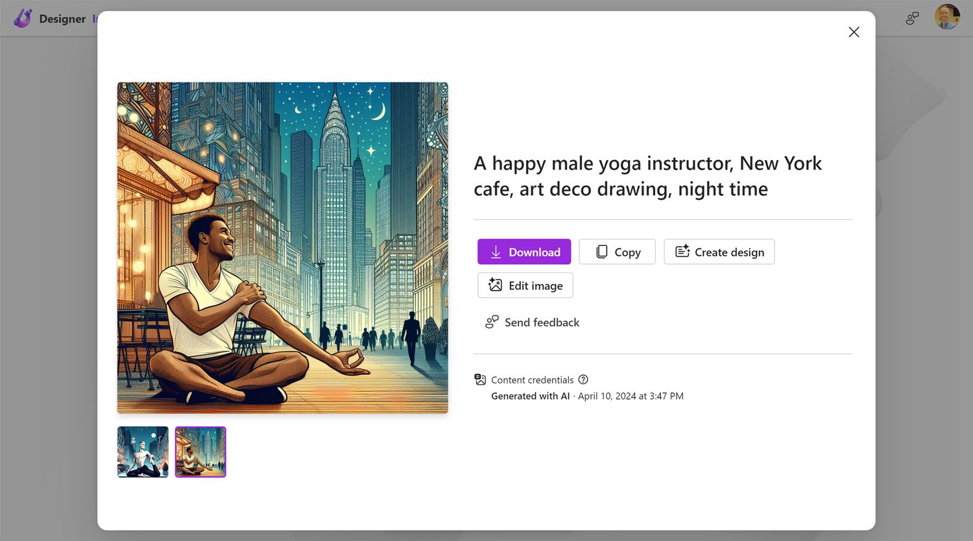Click the speech bubble icon beside Send feedback
The height and width of the screenshot is (541, 973).
pos(492,322)
